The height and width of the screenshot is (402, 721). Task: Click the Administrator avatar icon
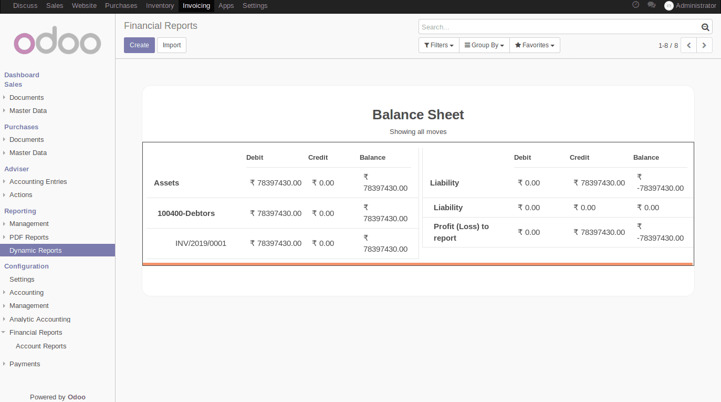tap(668, 6)
